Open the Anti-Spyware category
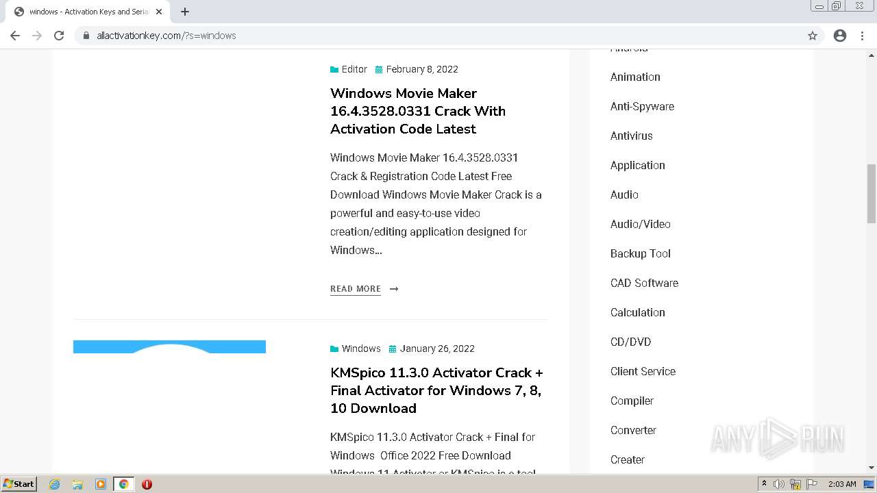 coord(642,106)
